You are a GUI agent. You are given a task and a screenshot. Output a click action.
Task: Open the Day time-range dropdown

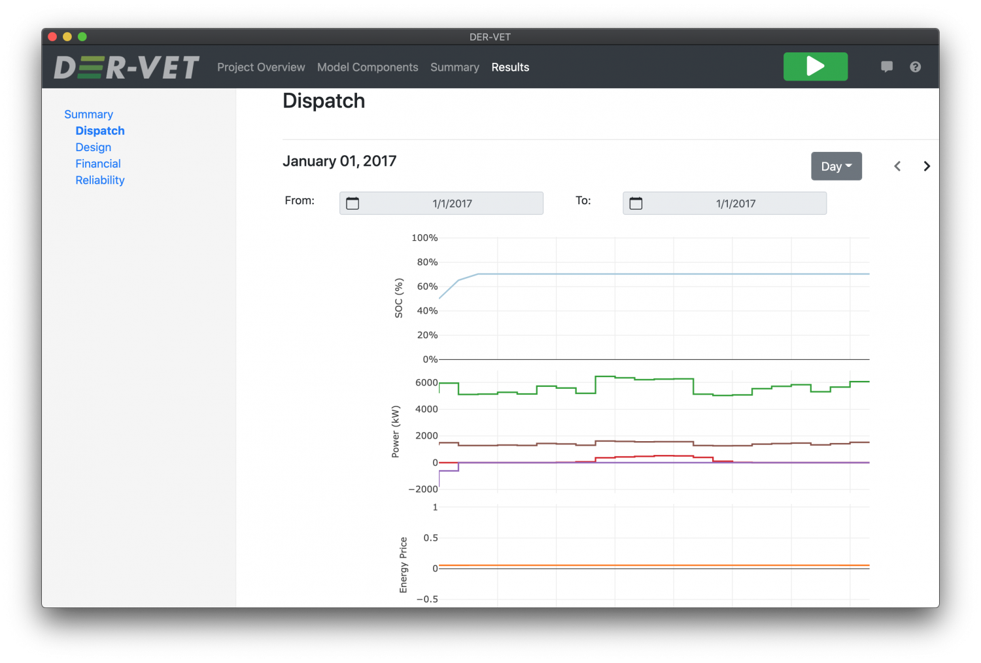tap(836, 166)
